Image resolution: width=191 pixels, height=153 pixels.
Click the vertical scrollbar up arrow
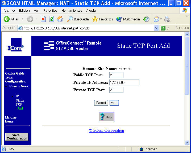[x=187, y=34]
